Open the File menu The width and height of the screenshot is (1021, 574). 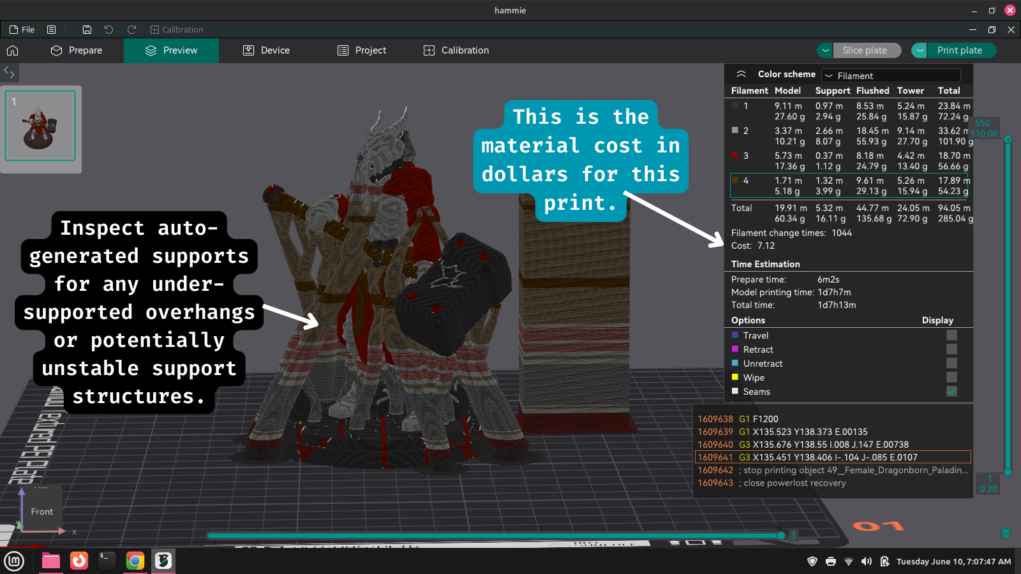coord(22,29)
